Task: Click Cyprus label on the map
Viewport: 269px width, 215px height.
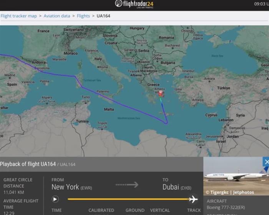Action: [211, 115]
